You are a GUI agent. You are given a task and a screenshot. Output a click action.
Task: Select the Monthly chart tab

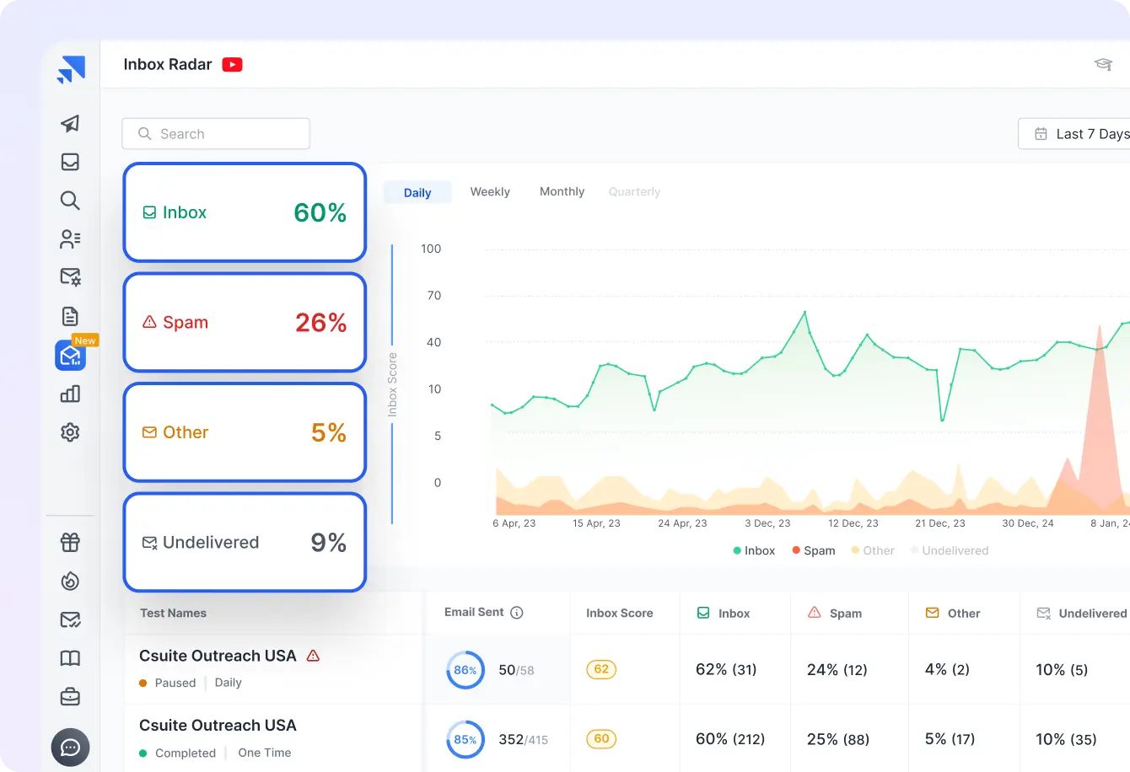click(x=562, y=191)
